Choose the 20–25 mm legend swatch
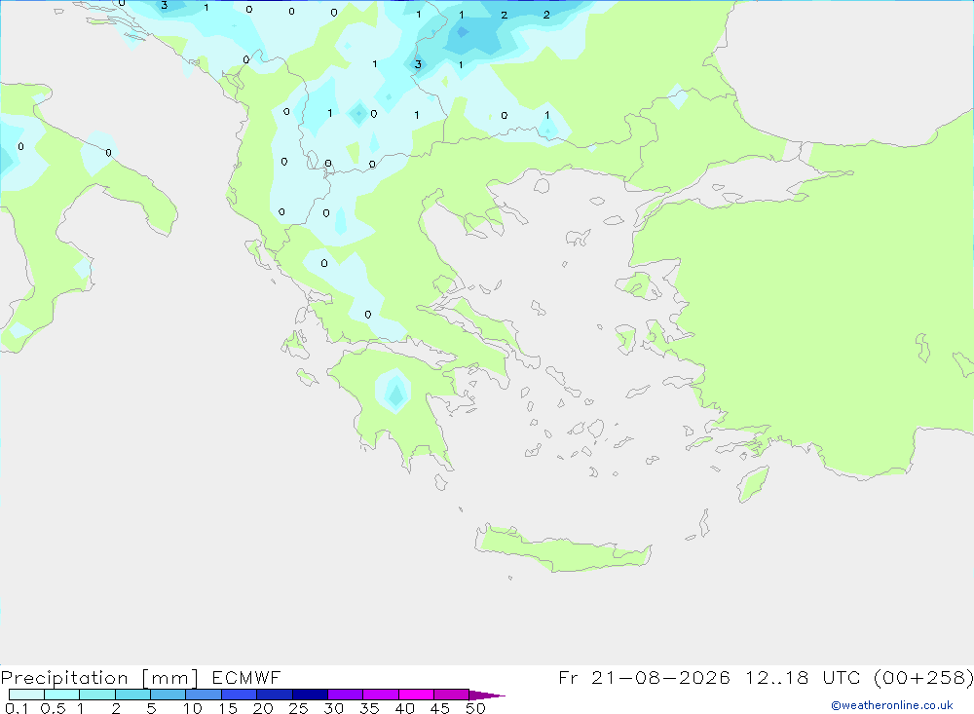974x714 pixels. [275, 695]
